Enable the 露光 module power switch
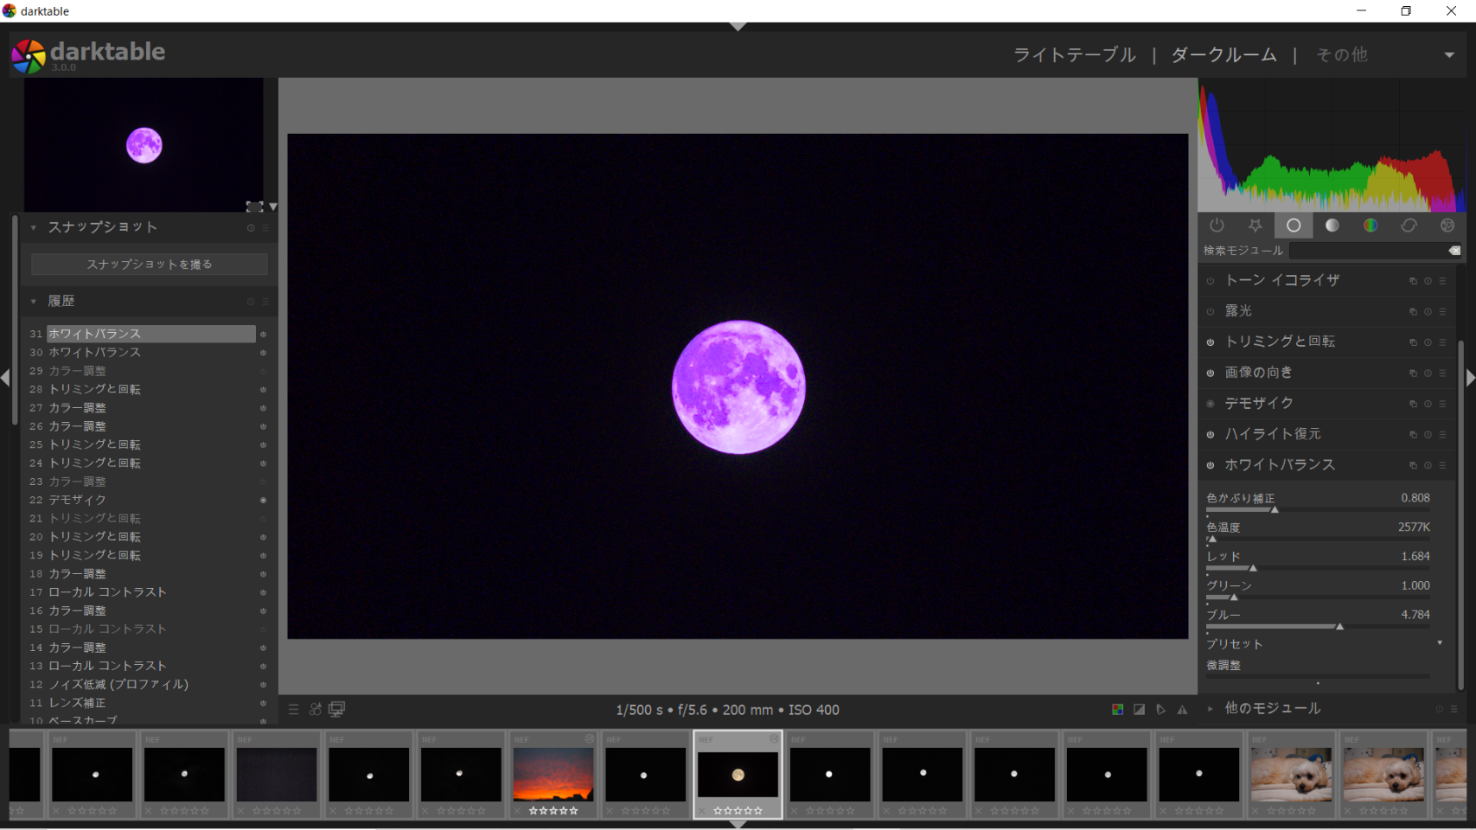 tap(1211, 311)
